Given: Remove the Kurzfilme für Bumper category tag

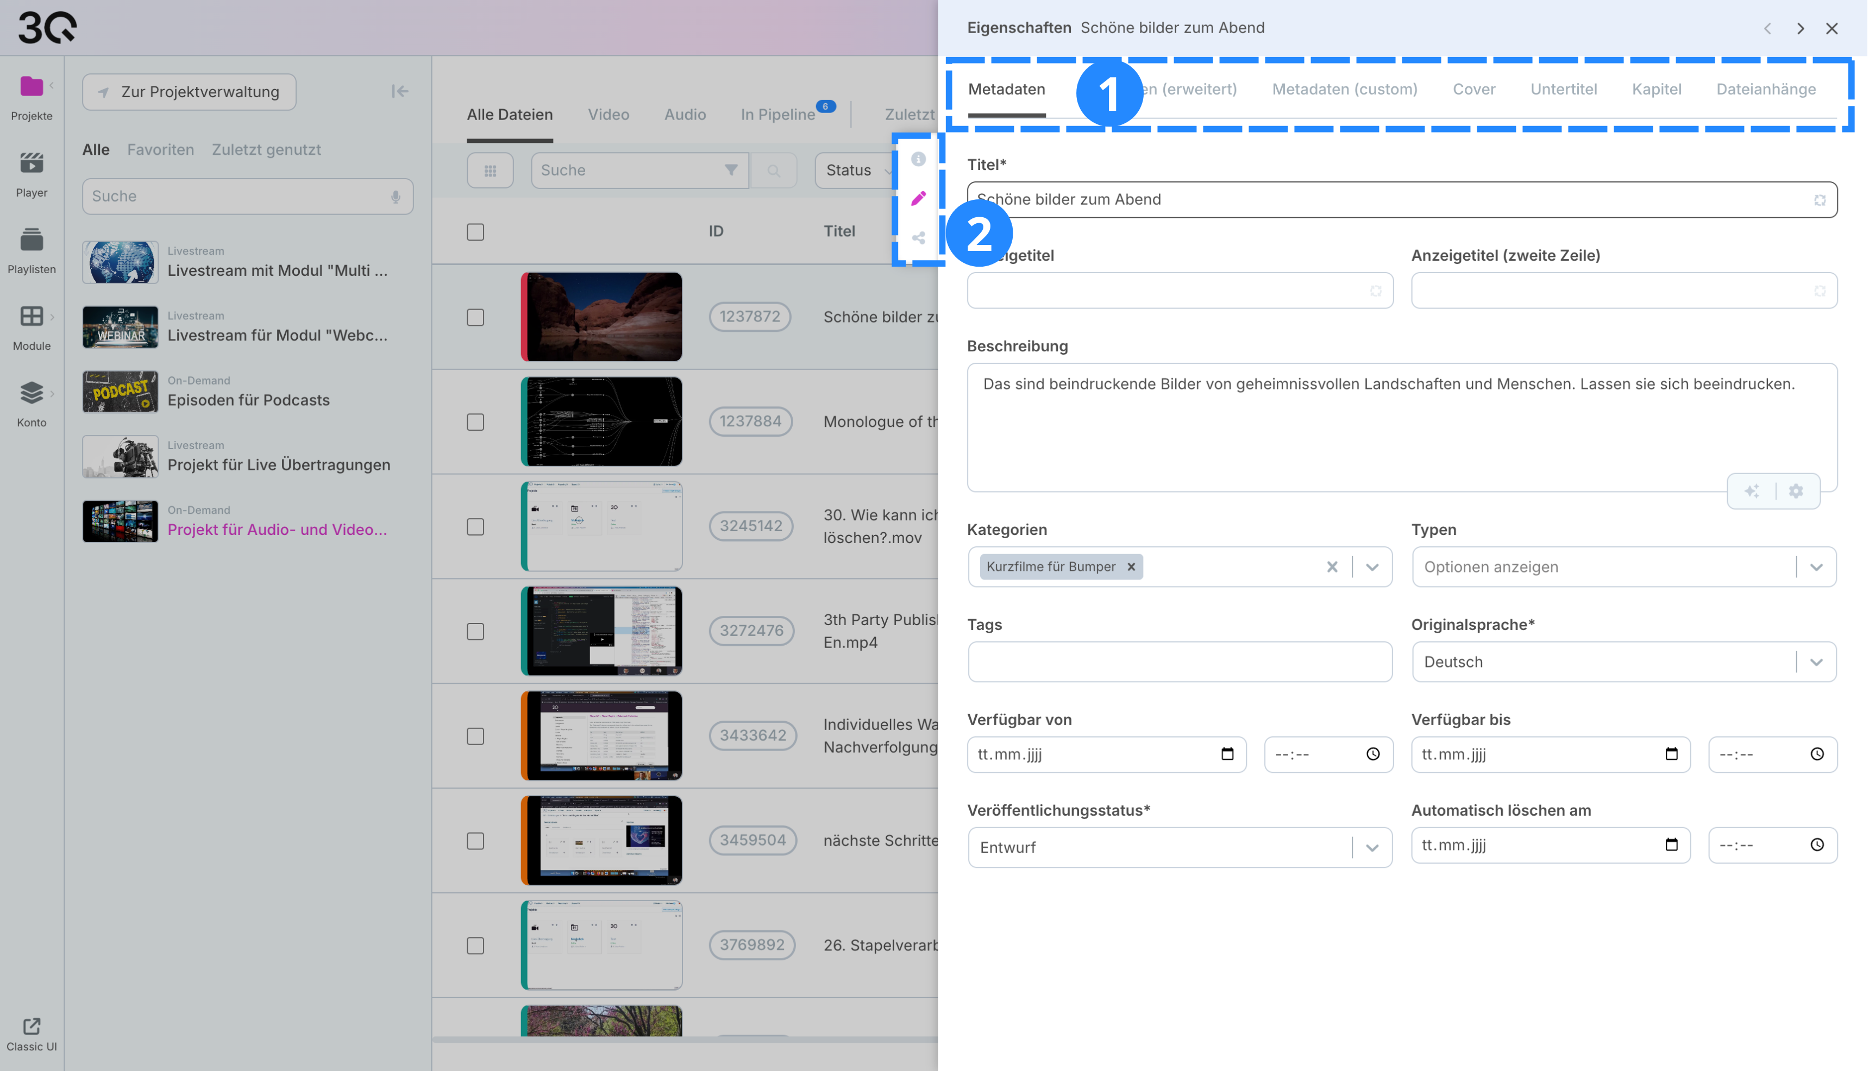Looking at the screenshot, I should pos(1131,567).
